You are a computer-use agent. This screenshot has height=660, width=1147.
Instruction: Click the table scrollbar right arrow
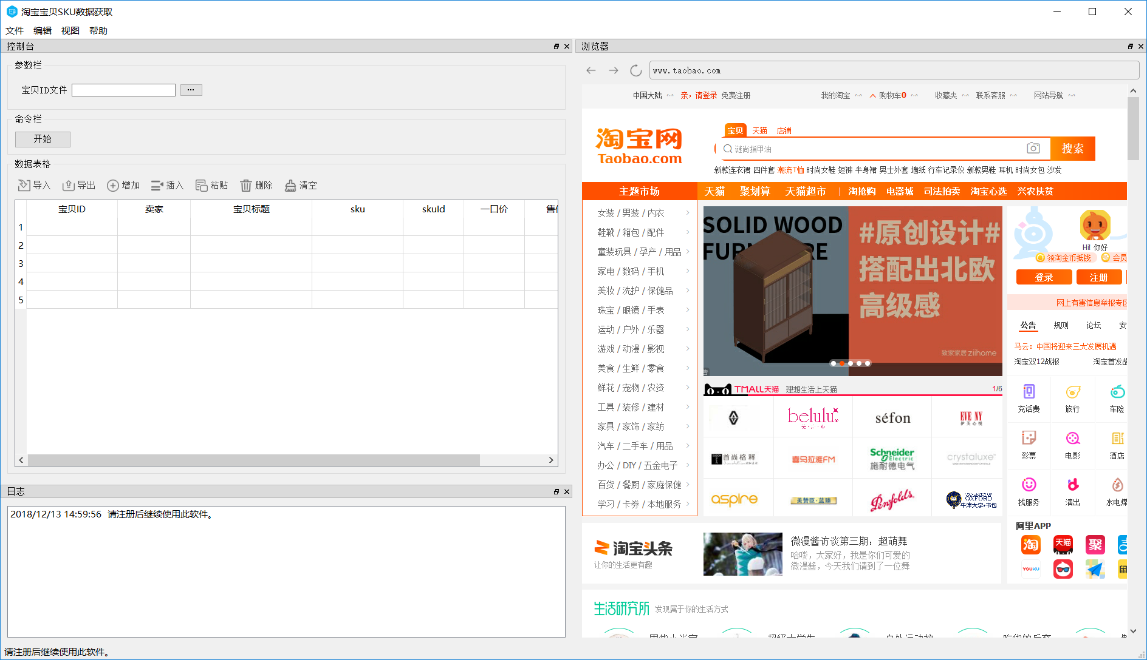(x=551, y=460)
